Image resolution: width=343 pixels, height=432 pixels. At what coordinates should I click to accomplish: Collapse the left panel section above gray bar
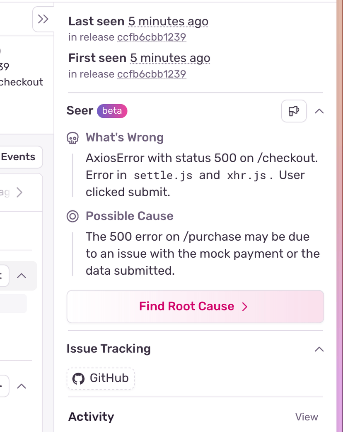22,276
